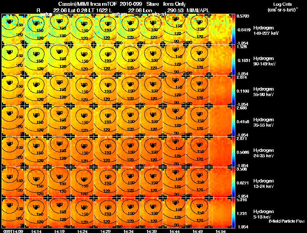The width and height of the screenshot is (307, 233).
Task: Click the '099T14:09' time label
Action: tap(13, 231)
